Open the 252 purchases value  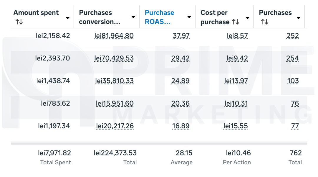tap(292, 36)
